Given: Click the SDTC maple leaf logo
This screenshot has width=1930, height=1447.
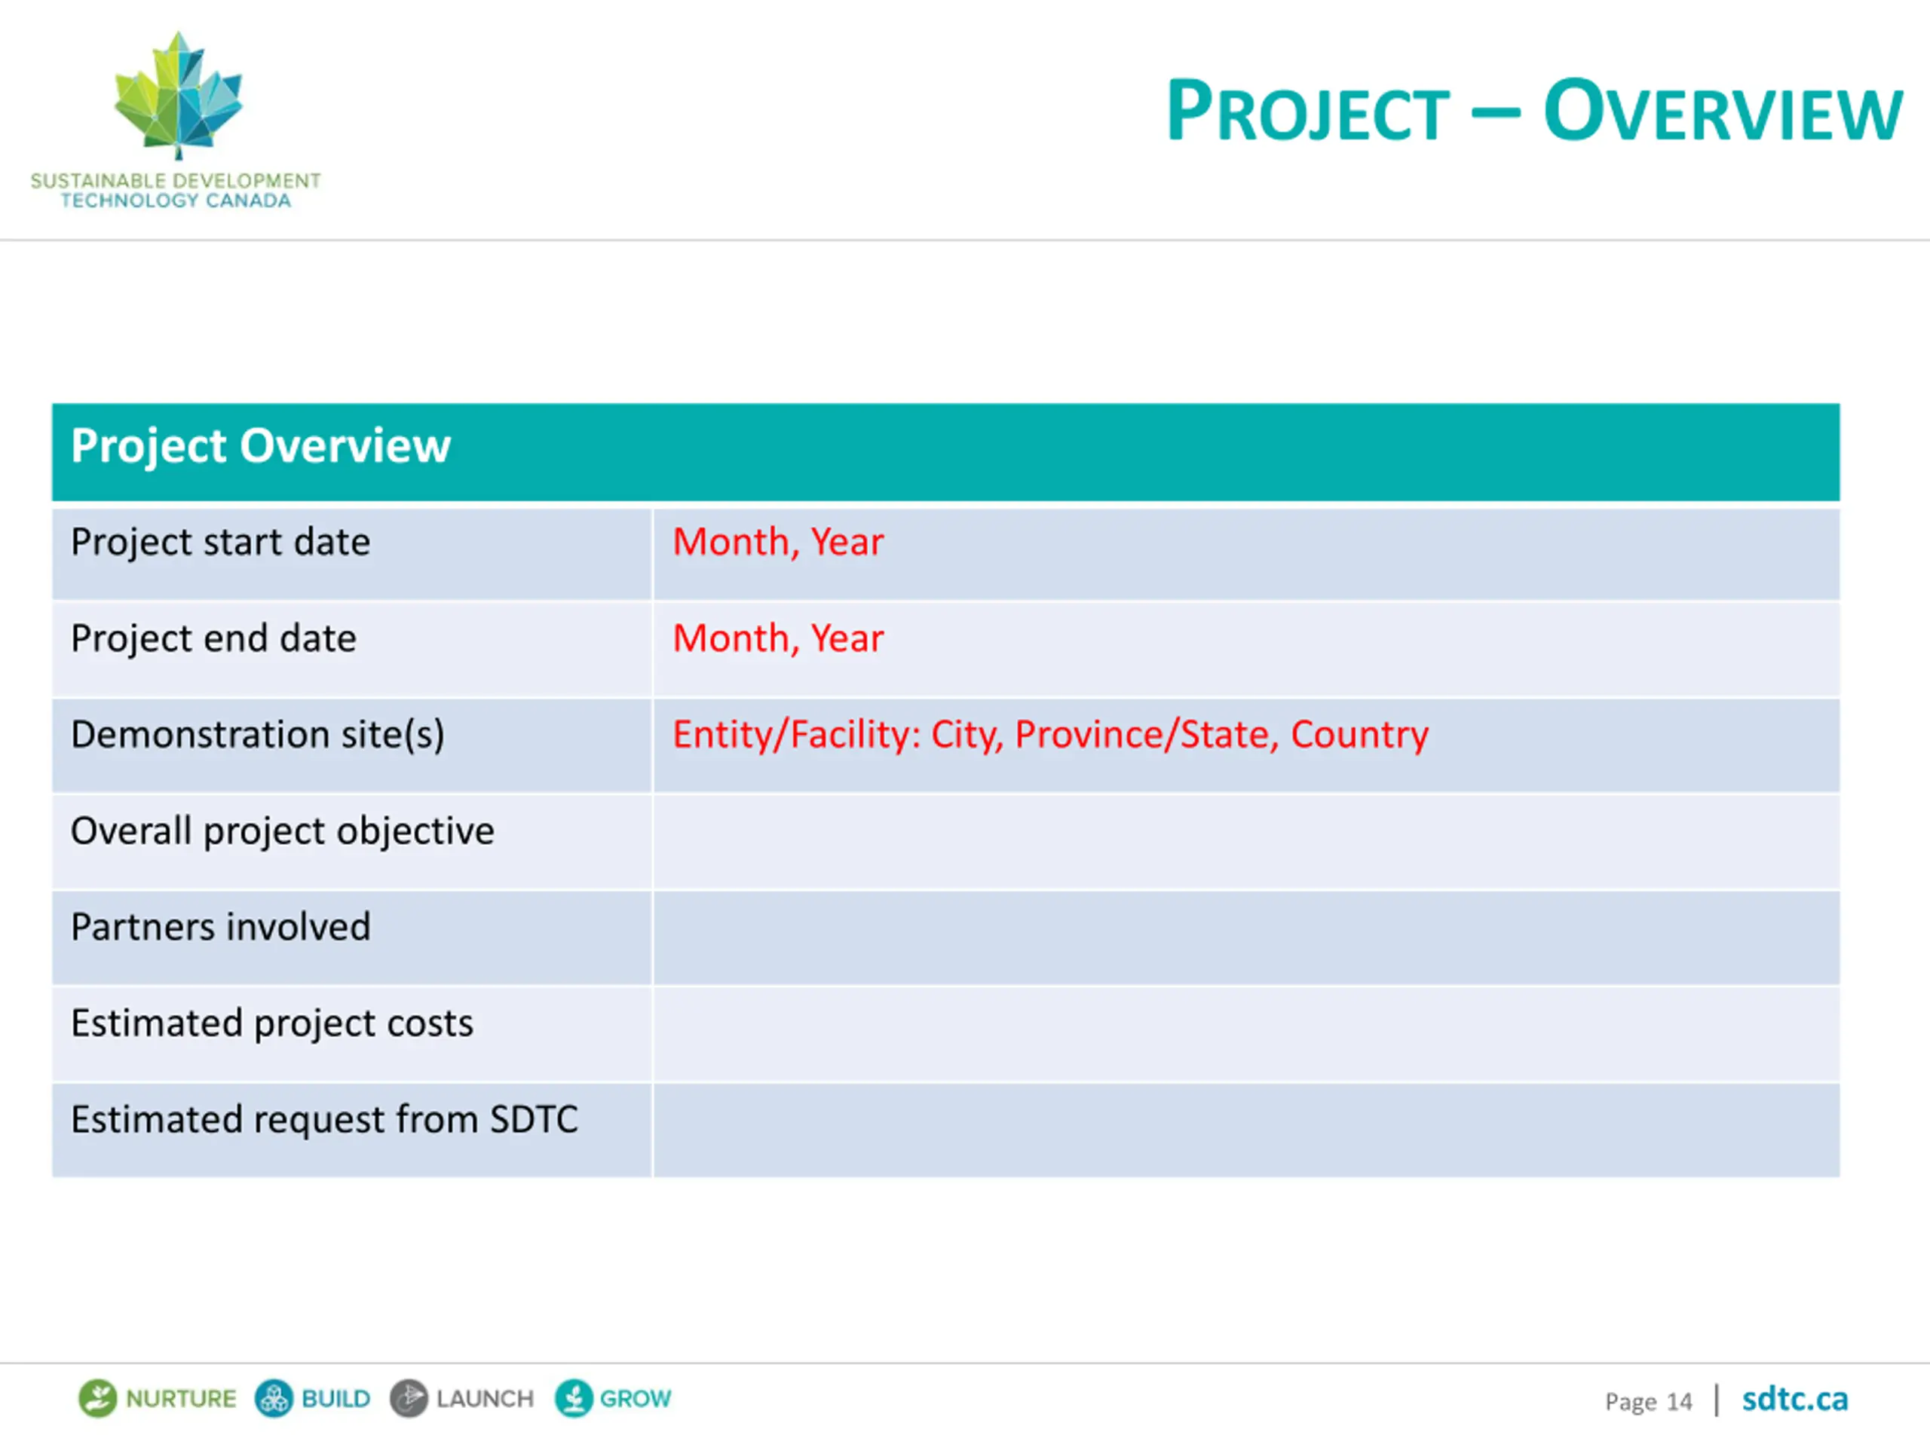Looking at the screenshot, I should pos(178,96).
